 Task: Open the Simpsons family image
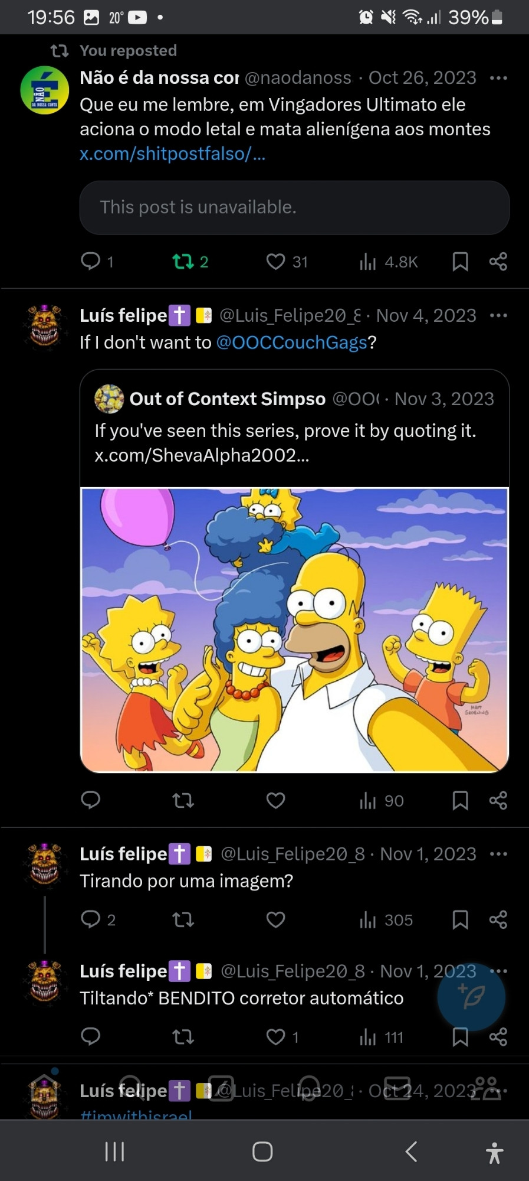click(x=294, y=629)
